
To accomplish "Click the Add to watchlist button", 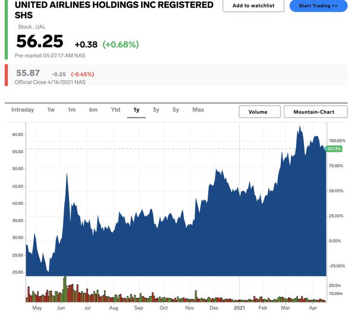I will click(253, 6).
